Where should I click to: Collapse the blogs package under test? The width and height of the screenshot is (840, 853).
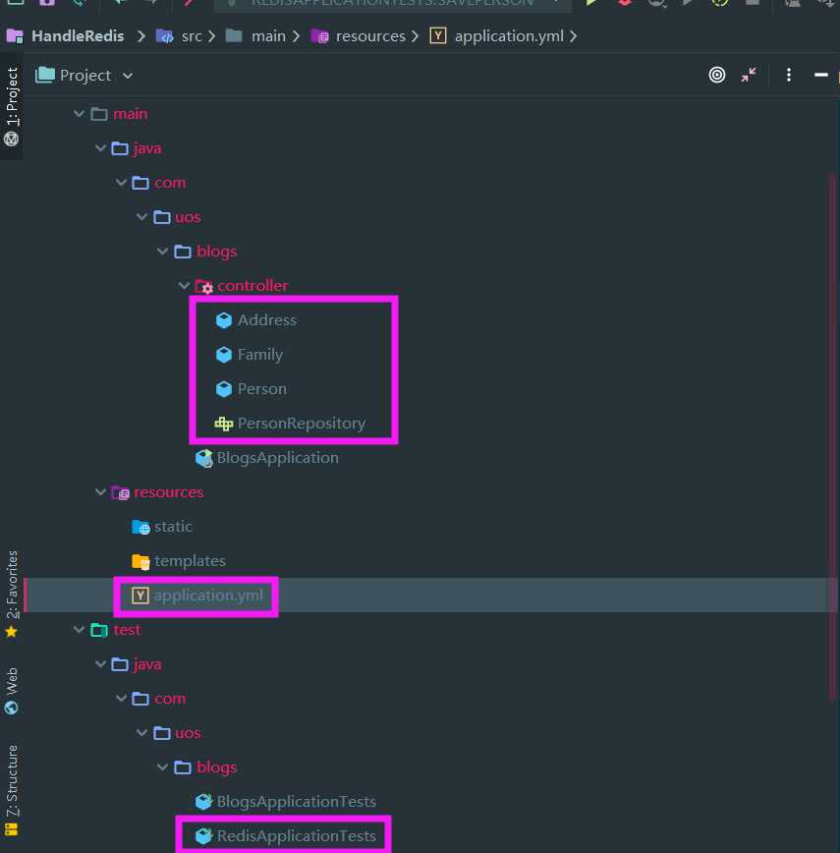[x=162, y=767]
